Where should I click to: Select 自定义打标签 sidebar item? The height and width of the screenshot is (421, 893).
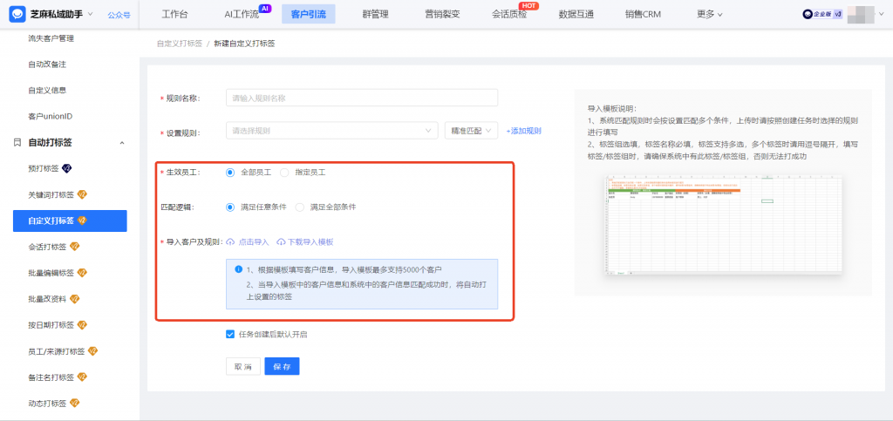point(70,221)
